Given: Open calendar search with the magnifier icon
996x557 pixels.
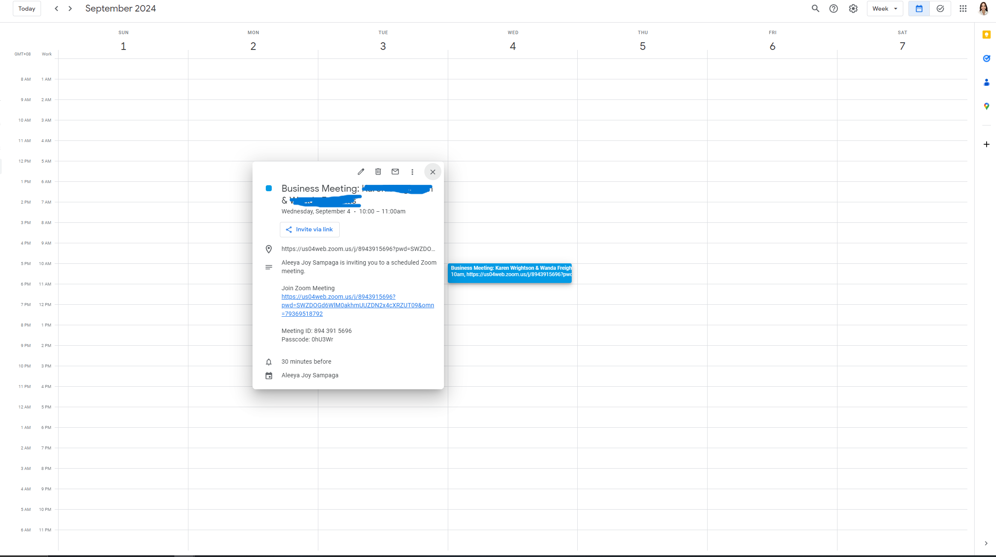Looking at the screenshot, I should [815, 9].
